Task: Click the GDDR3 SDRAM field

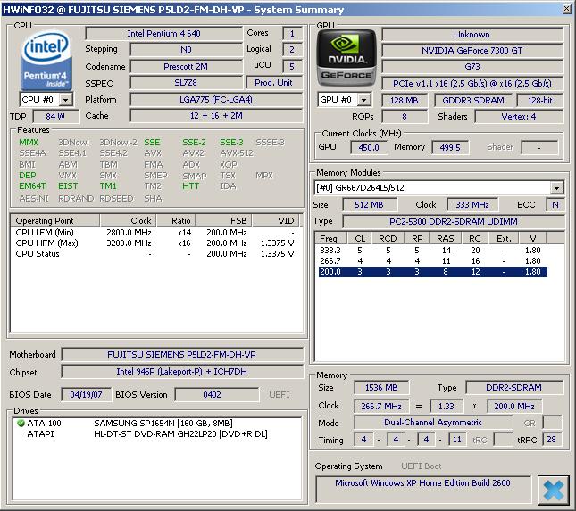Action: (473, 100)
